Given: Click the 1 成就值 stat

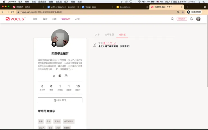Looking at the screenshot, I should pyautogui.click(x=60, y=88).
